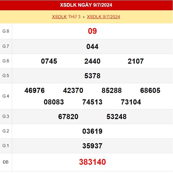Open the XSDLK 9/7/2024 link
The image size is (173, 173).
click(x=103, y=17)
